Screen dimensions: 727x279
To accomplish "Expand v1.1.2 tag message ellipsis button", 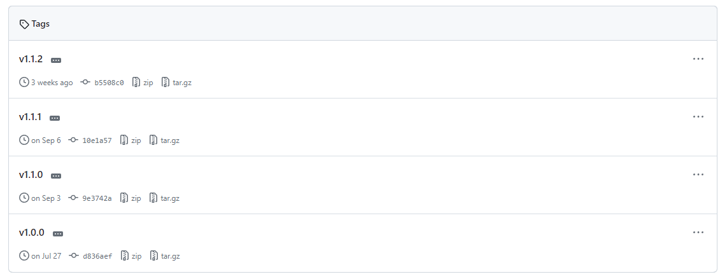I will coord(56,60).
